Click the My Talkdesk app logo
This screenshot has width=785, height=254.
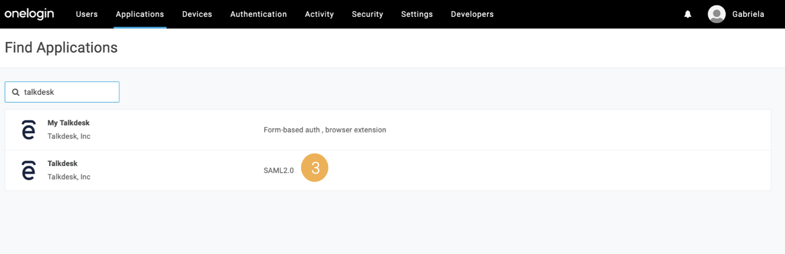point(29,130)
